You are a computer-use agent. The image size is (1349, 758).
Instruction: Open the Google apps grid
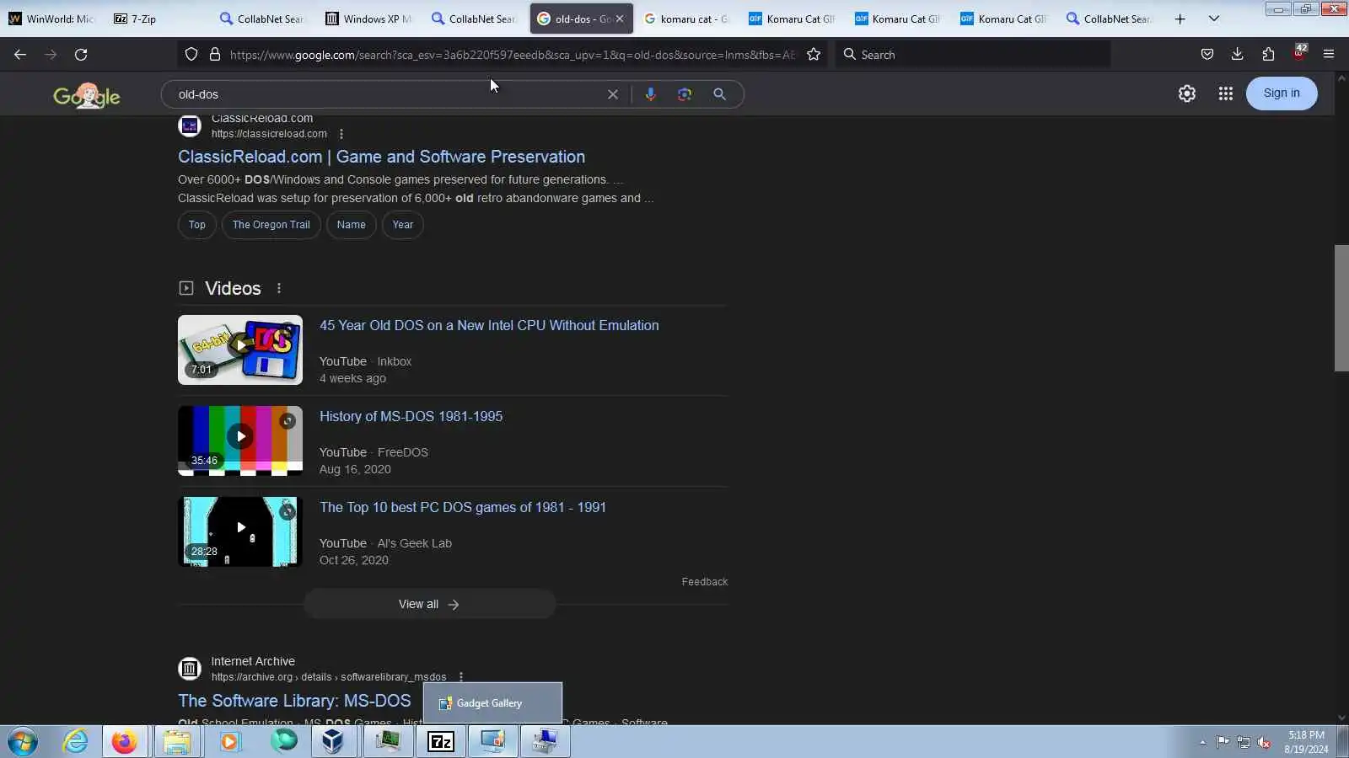click(1226, 93)
